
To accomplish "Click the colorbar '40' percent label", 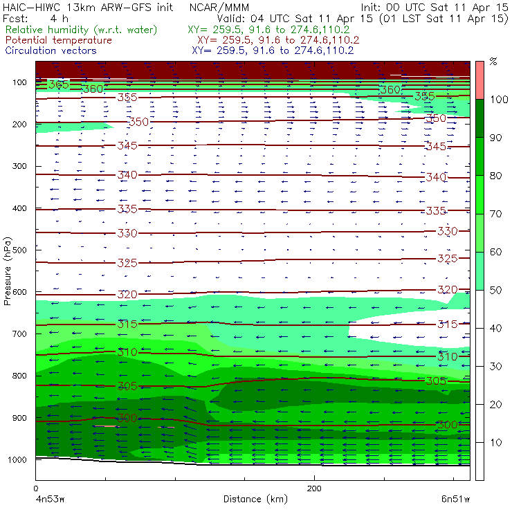I will (495, 328).
